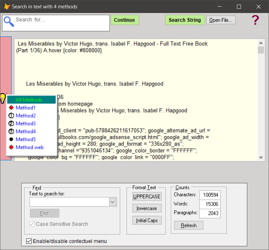The height and width of the screenshot is (250, 269).
Task: Expand the Text to search for dropdown
Action: tap(113, 202)
